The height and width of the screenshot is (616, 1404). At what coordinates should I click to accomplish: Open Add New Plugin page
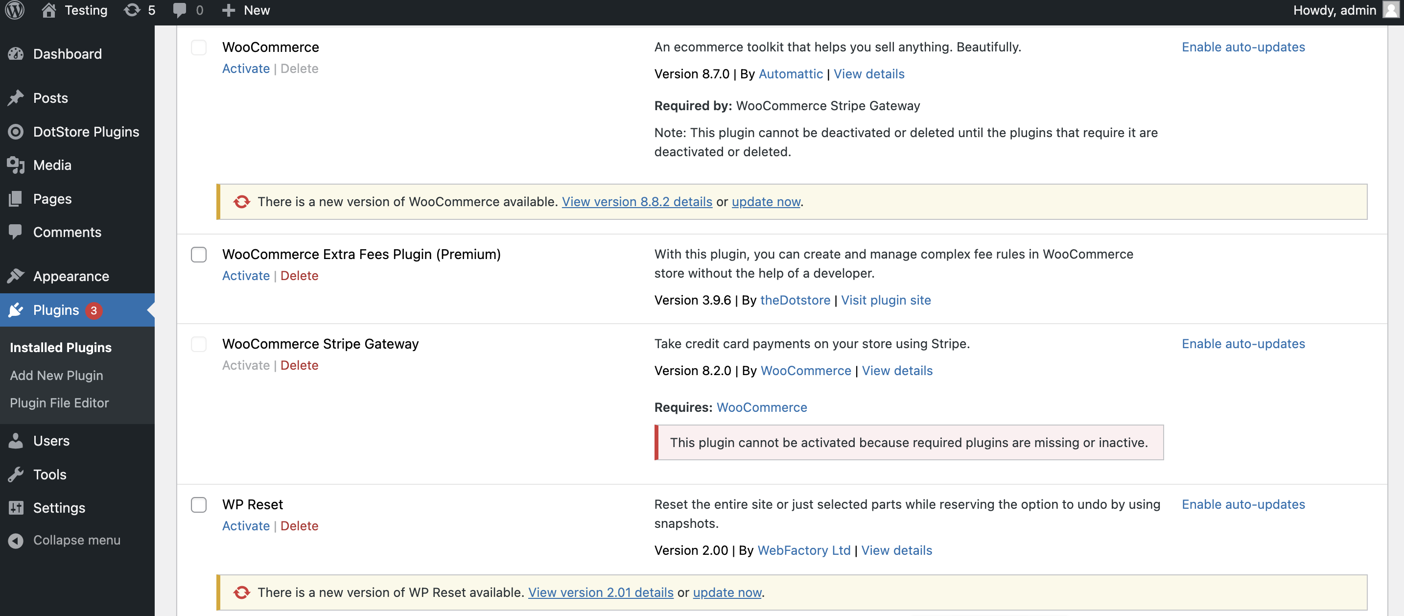tap(56, 374)
